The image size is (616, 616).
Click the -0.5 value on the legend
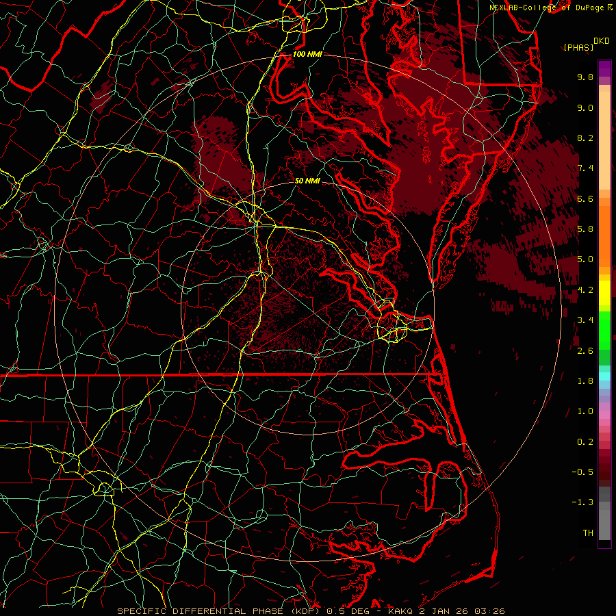click(582, 472)
